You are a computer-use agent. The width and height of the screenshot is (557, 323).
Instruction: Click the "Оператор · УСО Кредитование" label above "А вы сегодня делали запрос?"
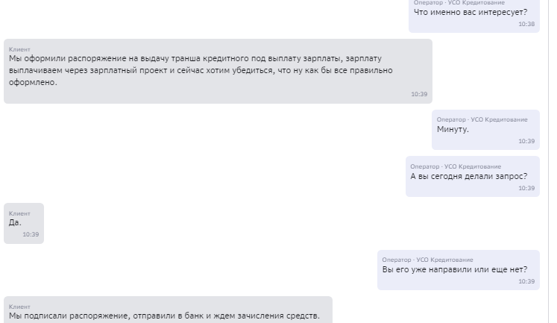[456, 166]
